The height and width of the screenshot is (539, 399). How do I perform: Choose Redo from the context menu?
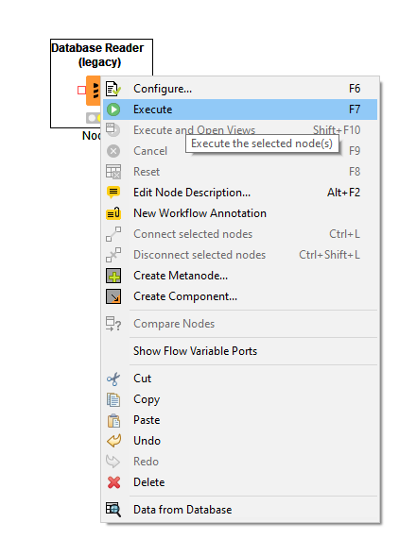tap(240, 462)
